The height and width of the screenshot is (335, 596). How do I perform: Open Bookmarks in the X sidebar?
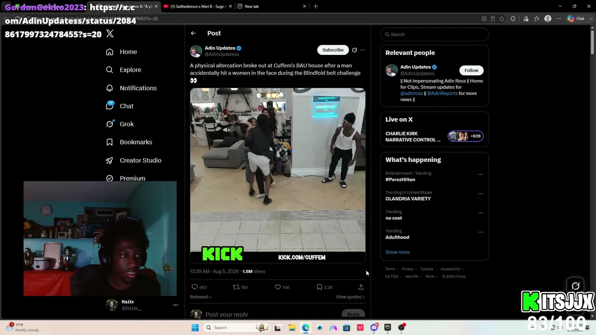[x=129, y=142]
